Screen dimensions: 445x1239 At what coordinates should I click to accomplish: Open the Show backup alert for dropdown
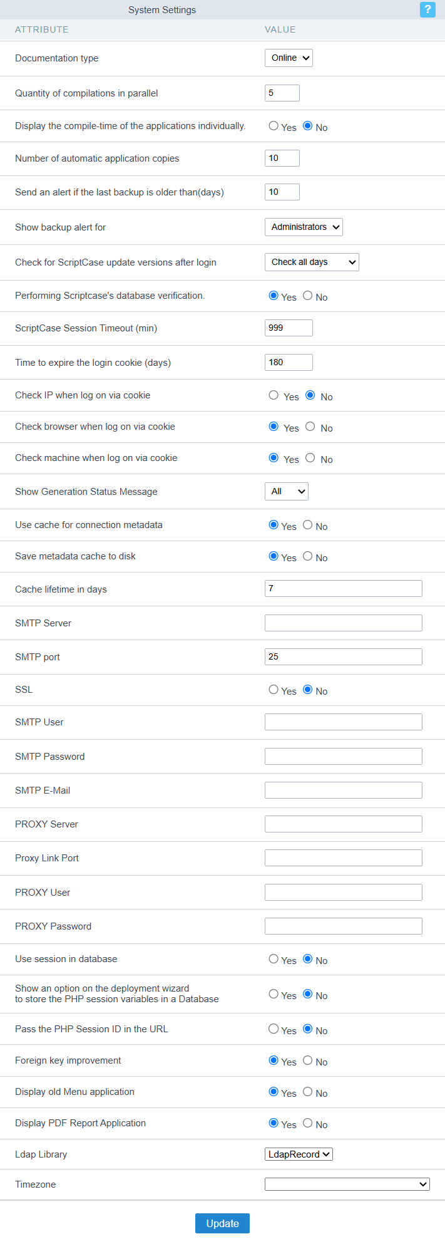coord(304,227)
